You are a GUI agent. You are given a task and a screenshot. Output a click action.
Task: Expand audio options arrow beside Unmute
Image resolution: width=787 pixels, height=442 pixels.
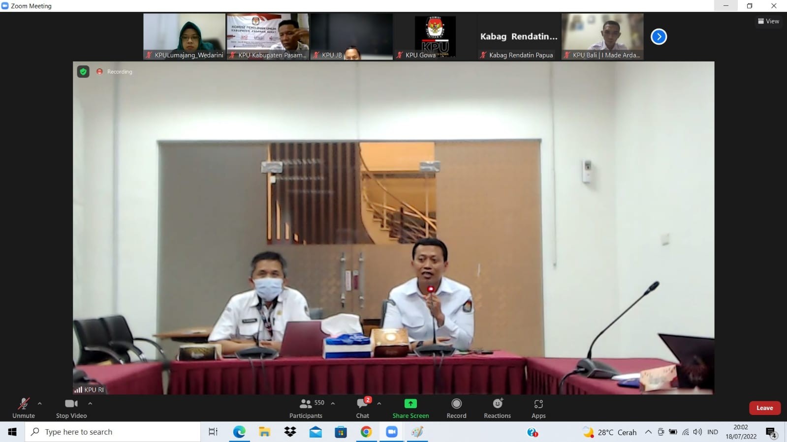pyautogui.click(x=40, y=404)
